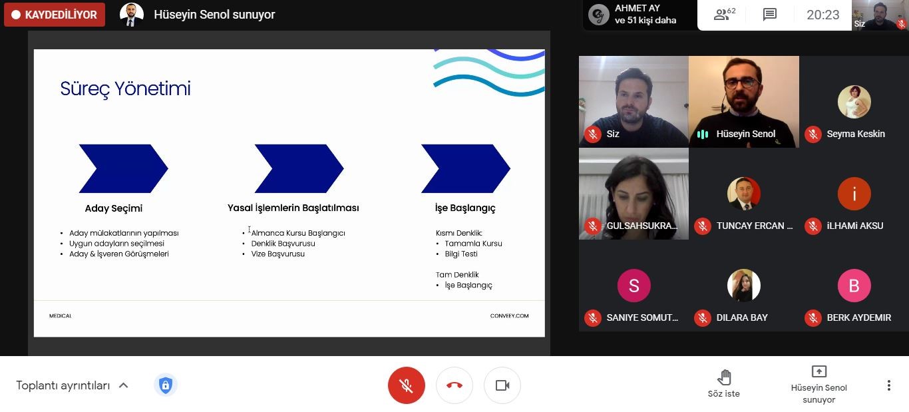
Task: Hang up with the red phone button
Action: [x=454, y=385]
